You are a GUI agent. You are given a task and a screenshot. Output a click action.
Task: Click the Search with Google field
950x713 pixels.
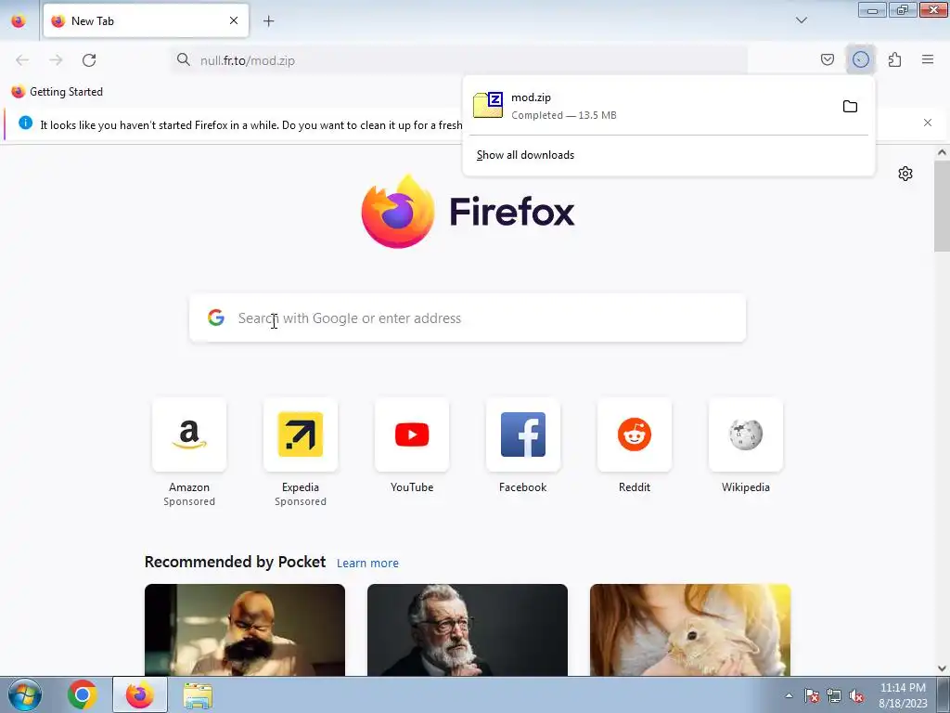pos(468,318)
